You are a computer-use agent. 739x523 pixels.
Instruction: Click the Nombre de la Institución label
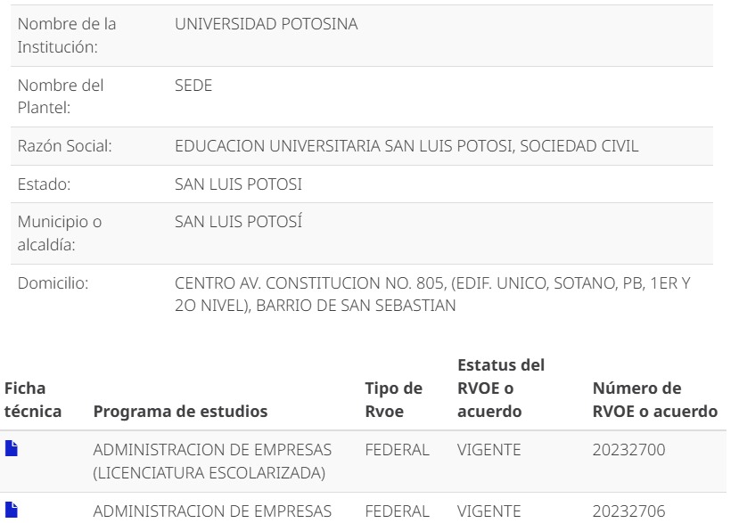[x=67, y=36]
